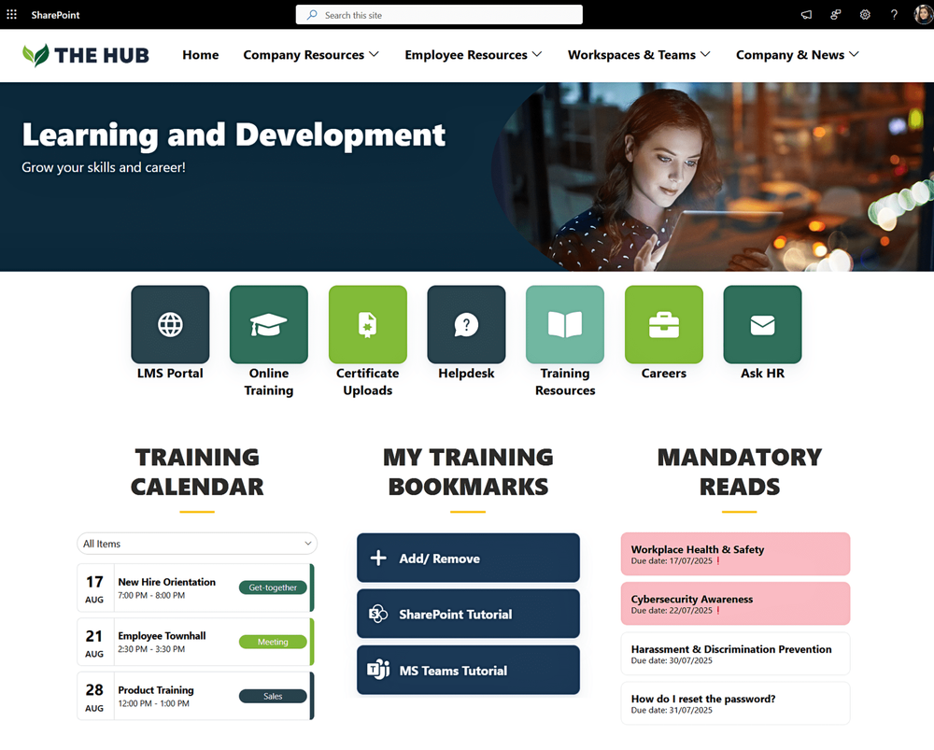Viewport: 934px width, 750px height.
Task: Click the Helpdesk question mark icon
Action: 466,323
